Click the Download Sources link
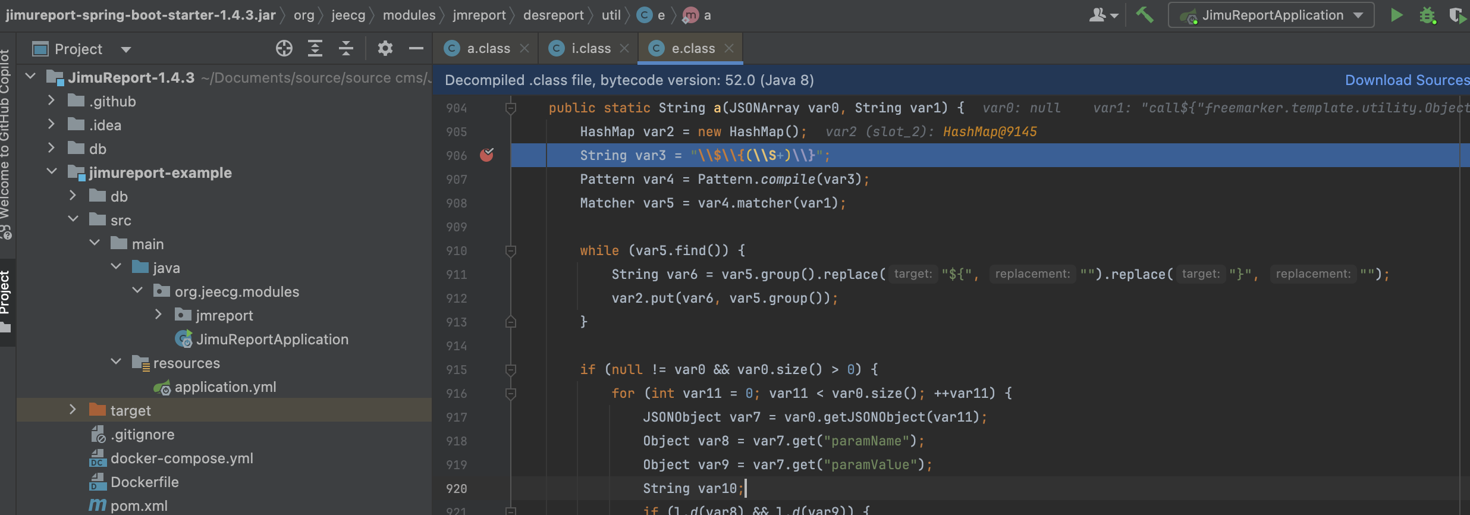The height and width of the screenshot is (515, 1470). [x=1407, y=80]
